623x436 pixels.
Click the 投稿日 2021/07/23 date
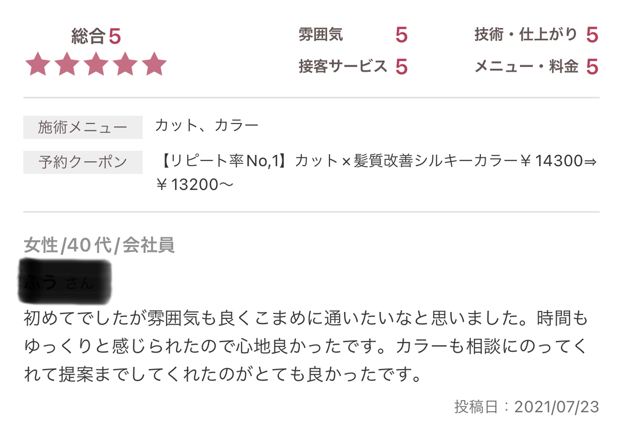pos(527,407)
